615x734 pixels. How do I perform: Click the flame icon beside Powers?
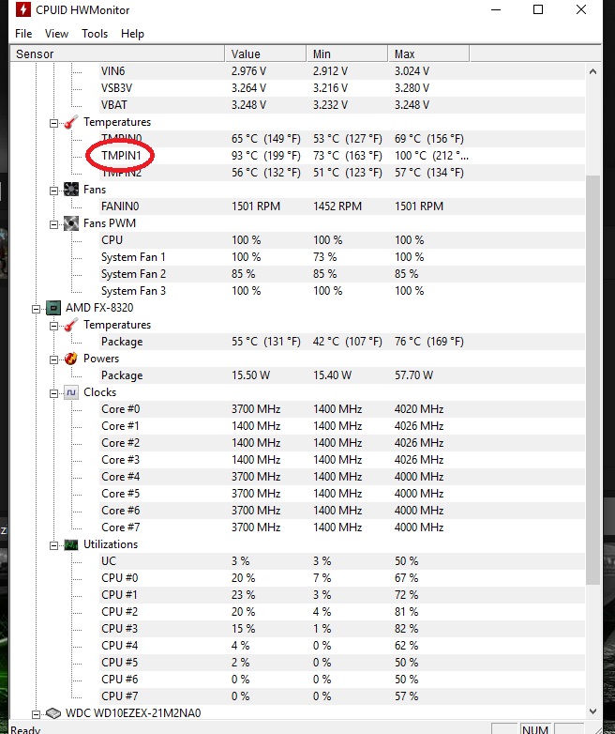click(70, 359)
